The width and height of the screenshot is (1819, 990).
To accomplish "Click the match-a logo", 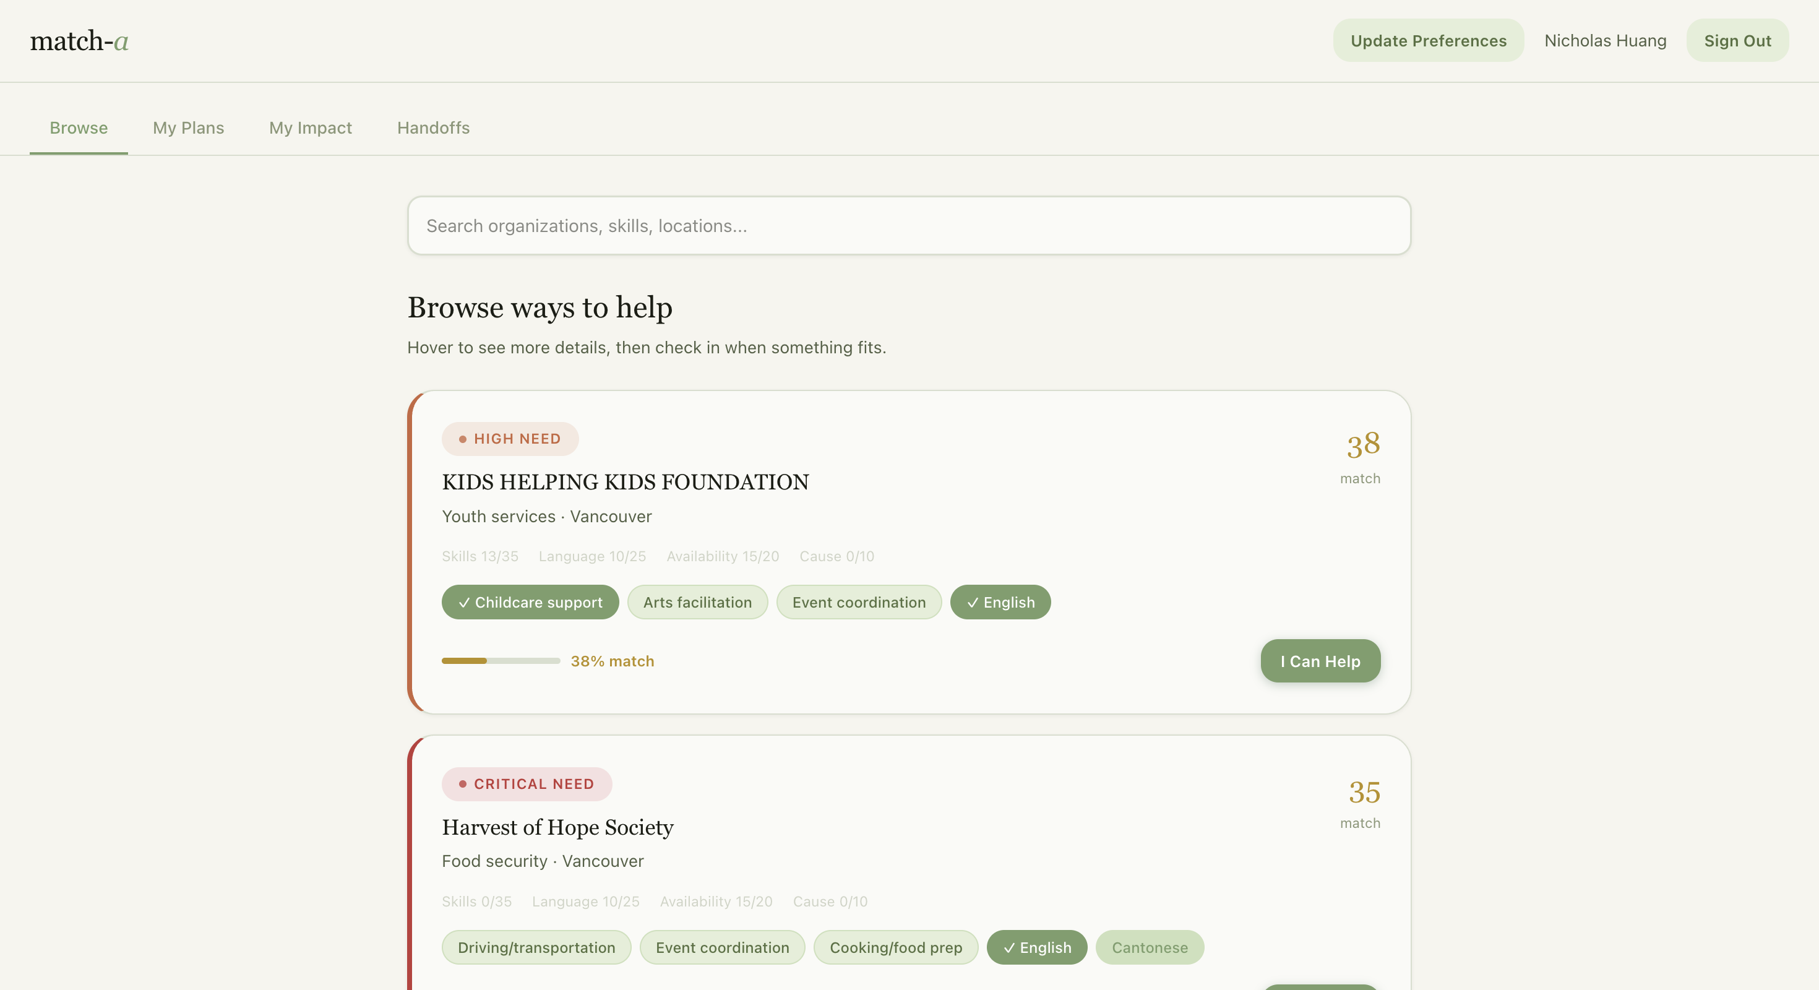I will pyautogui.click(x=79, y=41).
